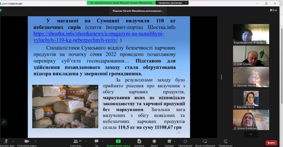Image resolution: width=283 pixels, height=147 pixels.
Task: Open the Whiteboards icon
Action: pos(205,141)
